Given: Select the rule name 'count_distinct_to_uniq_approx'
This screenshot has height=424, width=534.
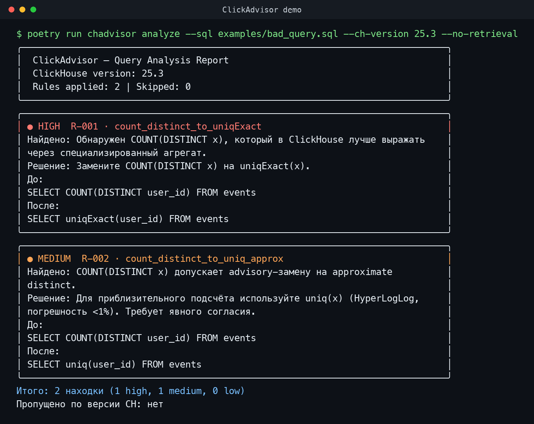Looking at the screenshot, I should [x=204, y=259].
